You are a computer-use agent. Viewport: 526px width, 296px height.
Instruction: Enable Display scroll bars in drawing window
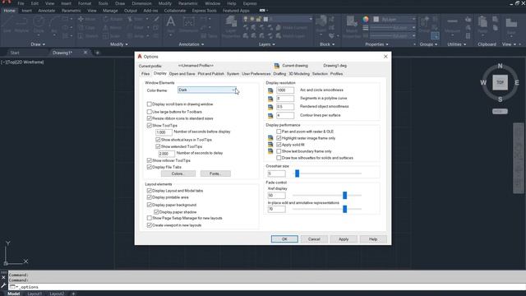150,104
